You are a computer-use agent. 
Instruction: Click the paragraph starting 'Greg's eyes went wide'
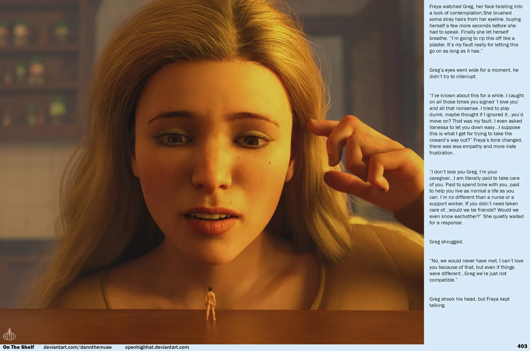pyautogui.click(x=474, y=73)
